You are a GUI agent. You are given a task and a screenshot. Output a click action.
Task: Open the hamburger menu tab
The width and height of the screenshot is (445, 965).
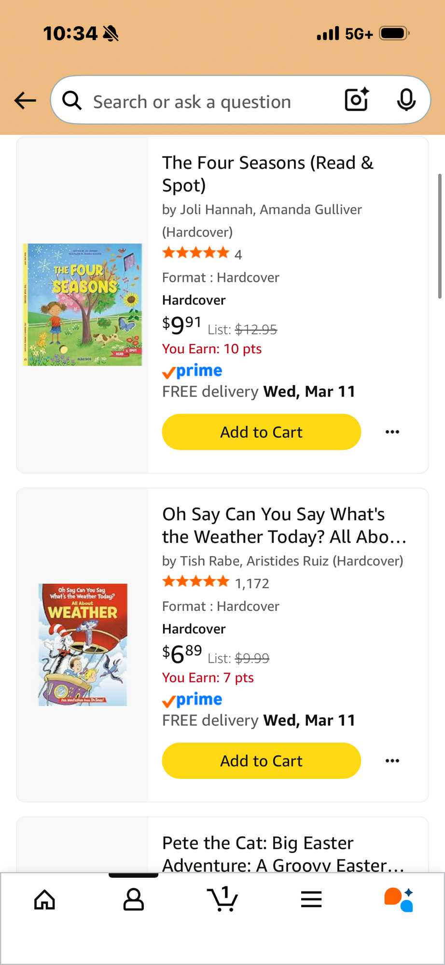[311, 900]
